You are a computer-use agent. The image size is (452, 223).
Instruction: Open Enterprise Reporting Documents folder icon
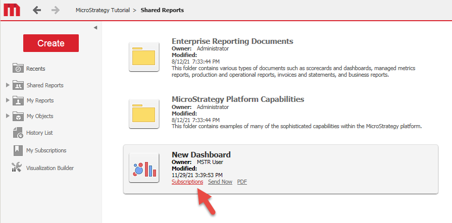(x=144, y=57)
